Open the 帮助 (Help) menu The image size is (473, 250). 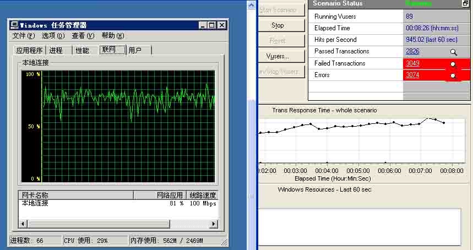[x=112, y=36]
